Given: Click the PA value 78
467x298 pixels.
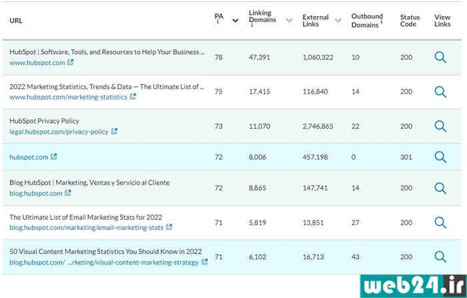Looking at the screenshot, I should [219, 57].
